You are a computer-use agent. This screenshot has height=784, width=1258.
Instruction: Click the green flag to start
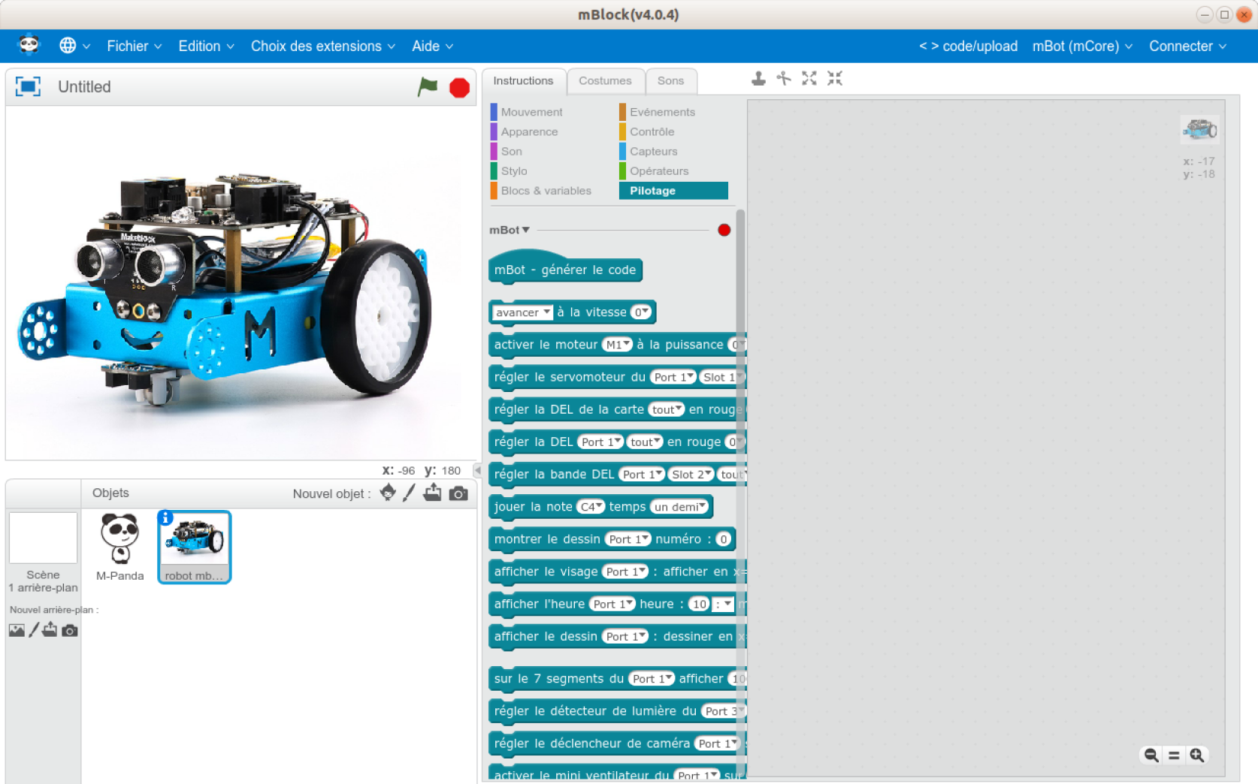(x=428, y=87)
